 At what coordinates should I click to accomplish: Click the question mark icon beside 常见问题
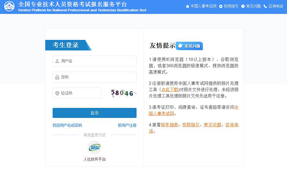pyautogui.click(x=243, y=6)
